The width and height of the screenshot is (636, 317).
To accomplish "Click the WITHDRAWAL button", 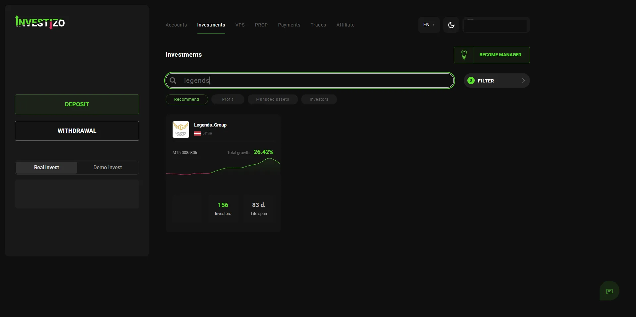I will (77, 131).
